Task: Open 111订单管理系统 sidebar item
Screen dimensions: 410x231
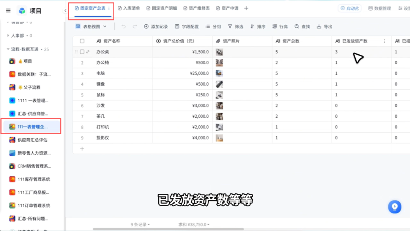Action: click(x=31, y=206)
